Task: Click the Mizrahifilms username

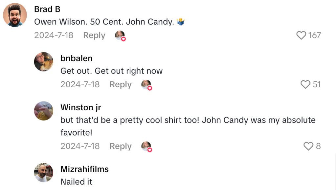Action: (x=84, y=169)
